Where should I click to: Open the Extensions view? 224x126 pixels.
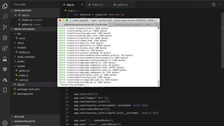(5, 48)
